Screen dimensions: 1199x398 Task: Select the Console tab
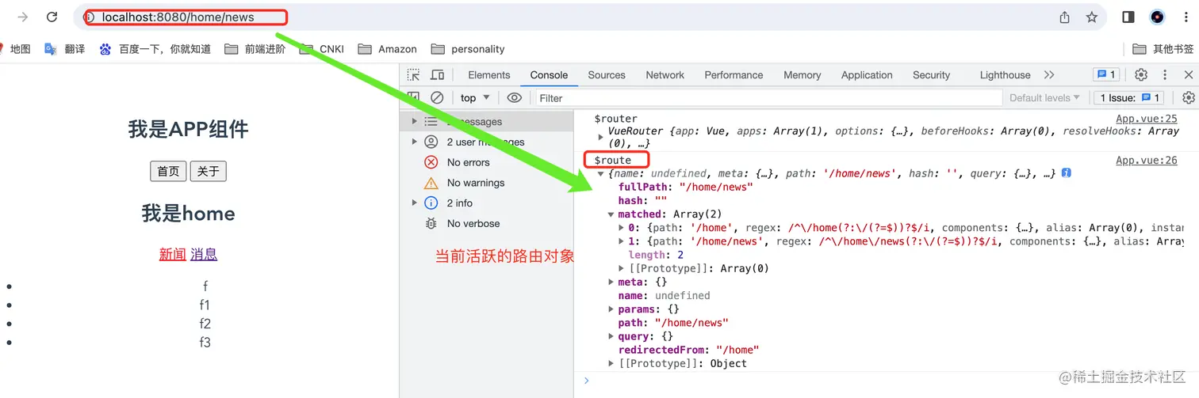click(x=549, y=75)
